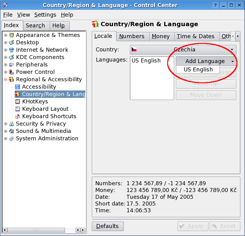This screenshot has width=245, height=236.
Task: Click the Security & Privacy icon
Action: pyautogui.click(x=11, y=124)
